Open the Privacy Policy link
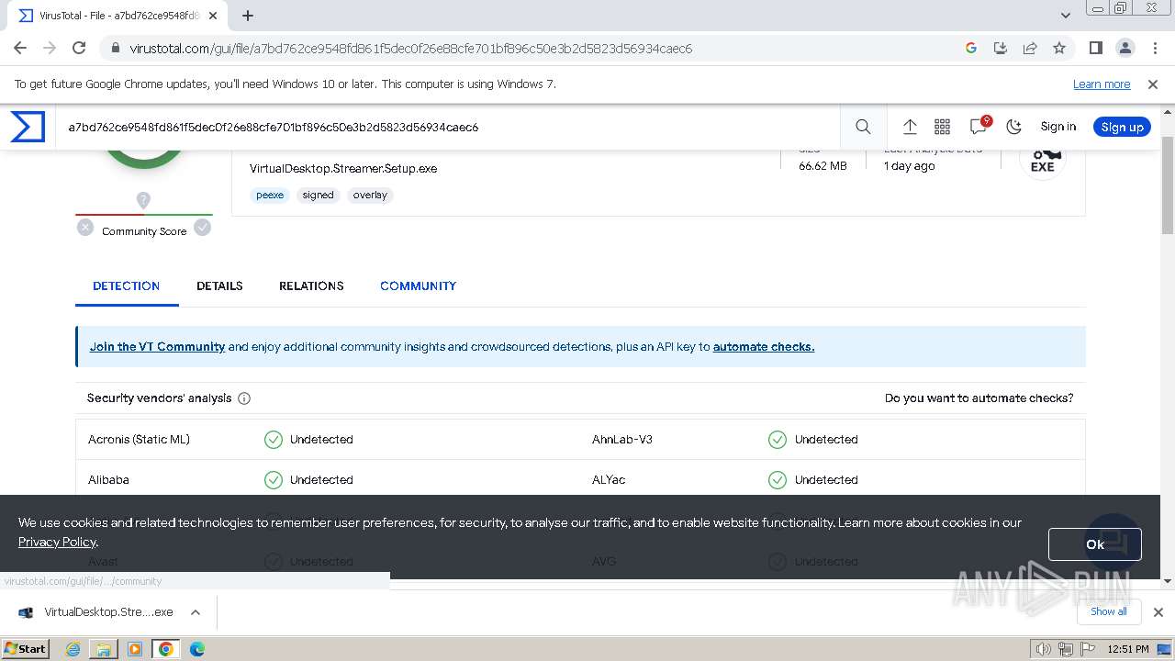The image size is (1175, 661). click(57, 542)
